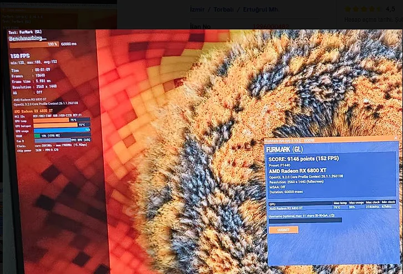Image resolution: width=403 pixels, height=274 pixels.
Task: Click the Benchmarking... status text
Action: pyautogui.click(x=28, y=38)
